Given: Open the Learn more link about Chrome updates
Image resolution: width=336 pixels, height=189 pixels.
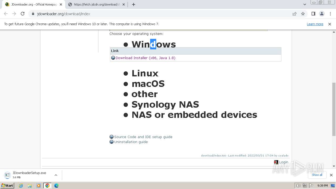Looking at the screenshot, I should (315, 24).
